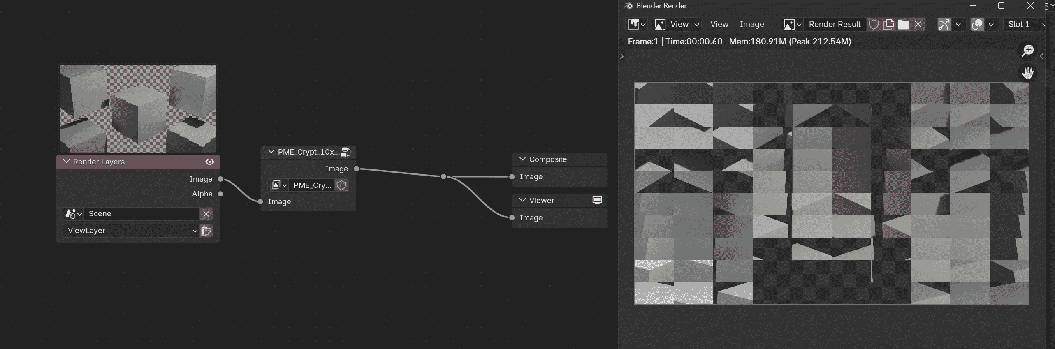Open the Image menu in Blender Render window
The width and height of the screenshot is (1055, 349).
[x=751, y=24]
